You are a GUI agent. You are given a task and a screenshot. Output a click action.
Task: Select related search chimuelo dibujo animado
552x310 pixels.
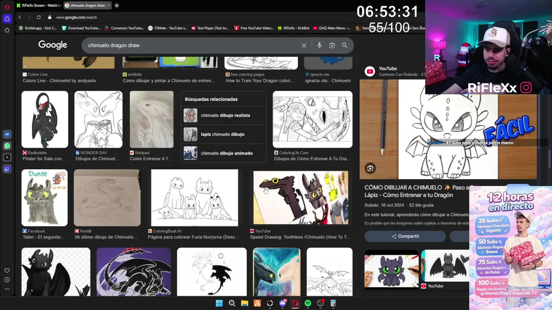(223, 153)
